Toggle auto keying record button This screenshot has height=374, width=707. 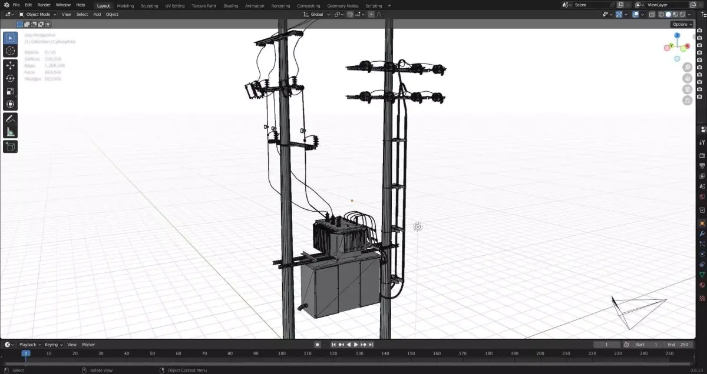(x=318, y=345)
